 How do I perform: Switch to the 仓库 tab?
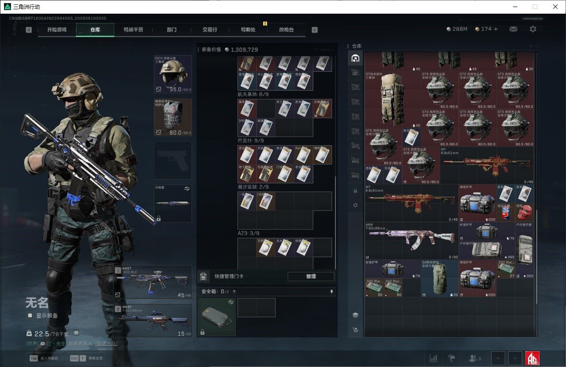click(x=95, y=30)
